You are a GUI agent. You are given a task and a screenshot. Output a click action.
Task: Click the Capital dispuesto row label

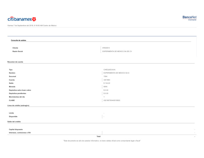click(x=16, y=129)
